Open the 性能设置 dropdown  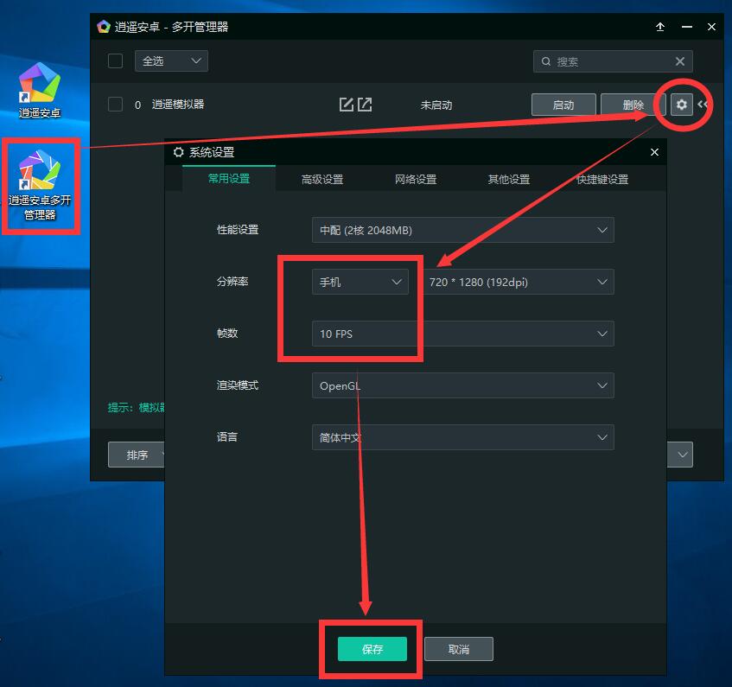coord(462,230)
